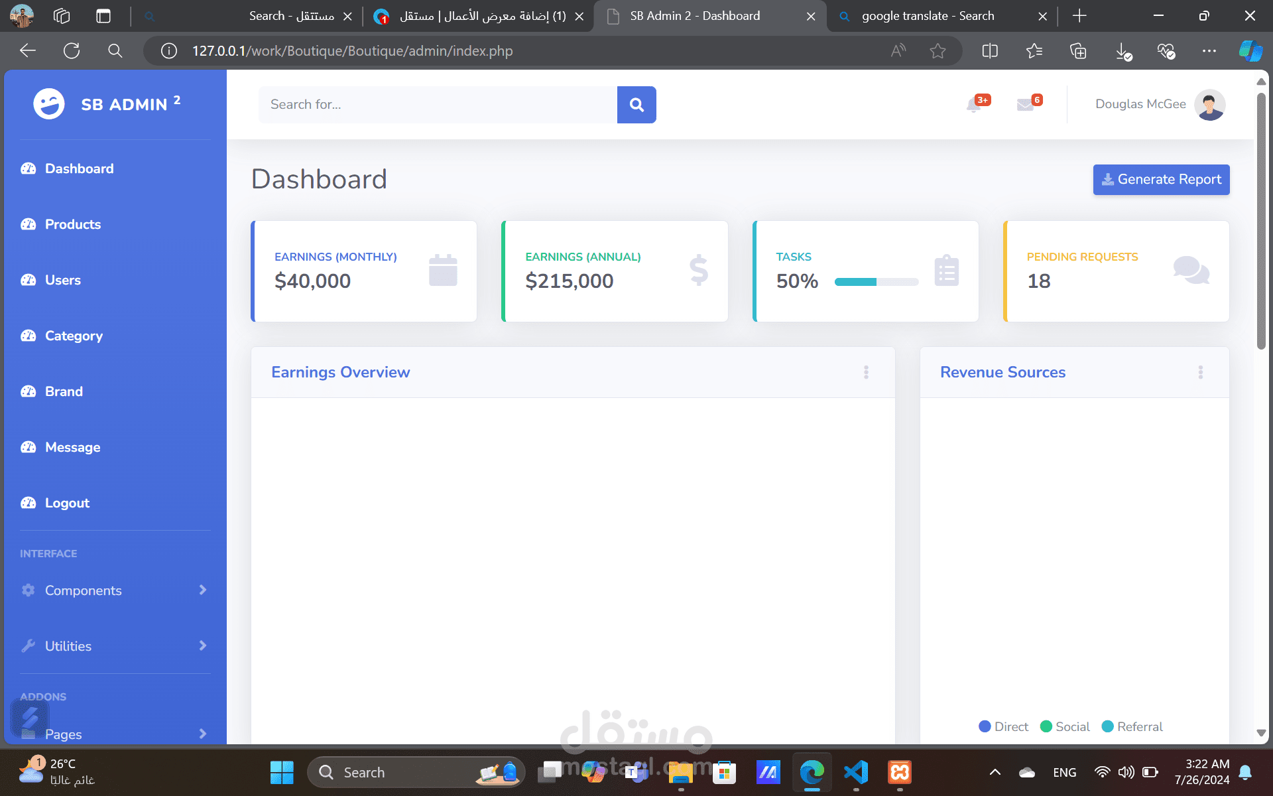Go to Category in the sidebar
This screenshot has height=796, width=1273.
coord(74,336)
